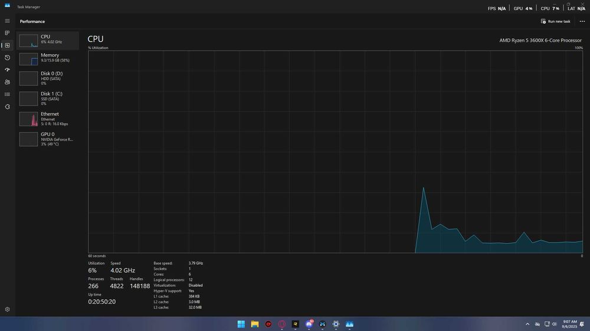Open Task Manager Settings gear icon
The height and width of the screenshot is (331, 590).
pos(7,309)
